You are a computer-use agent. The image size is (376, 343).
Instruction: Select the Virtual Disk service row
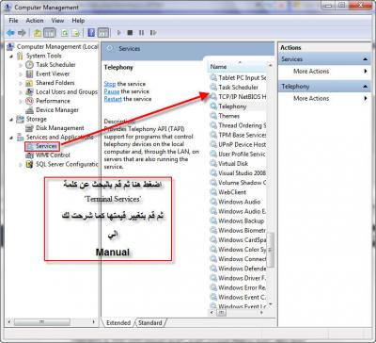[x=238, y=164]
